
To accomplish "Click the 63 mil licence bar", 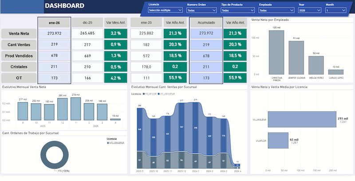I will [278, 141].
